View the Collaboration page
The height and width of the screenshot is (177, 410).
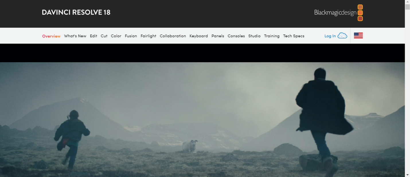(173, 36)
